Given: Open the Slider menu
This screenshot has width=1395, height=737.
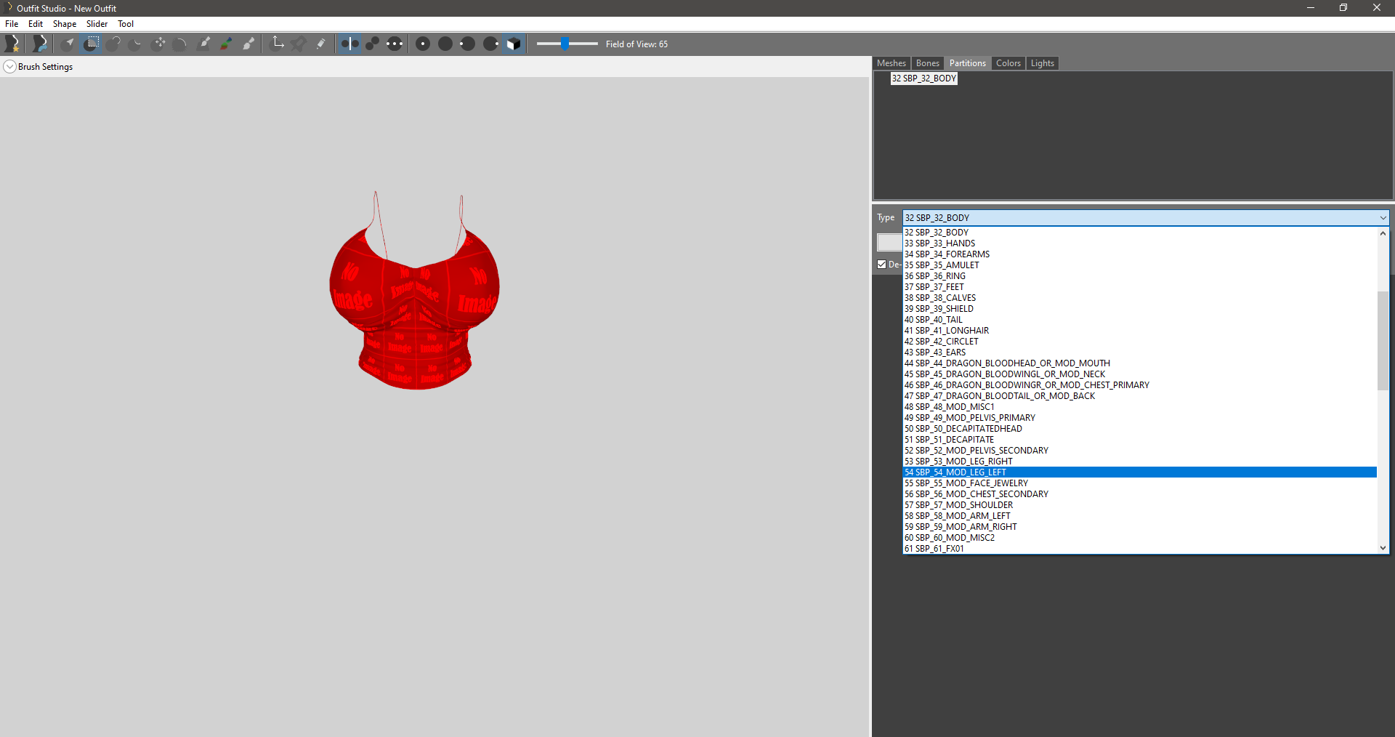Looking at the screenshot, I should (x=97, y=24).
